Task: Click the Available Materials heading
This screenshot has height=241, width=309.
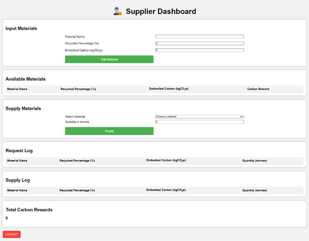Action: click(26, 79)
